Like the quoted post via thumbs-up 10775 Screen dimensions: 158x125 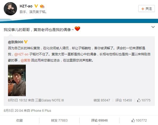click(144, 100)
